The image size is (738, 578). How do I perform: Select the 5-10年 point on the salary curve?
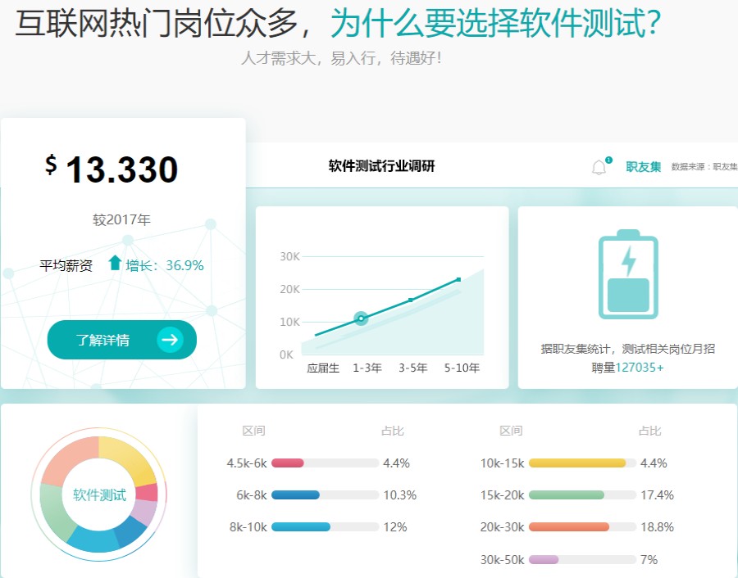tap(459, 280)
